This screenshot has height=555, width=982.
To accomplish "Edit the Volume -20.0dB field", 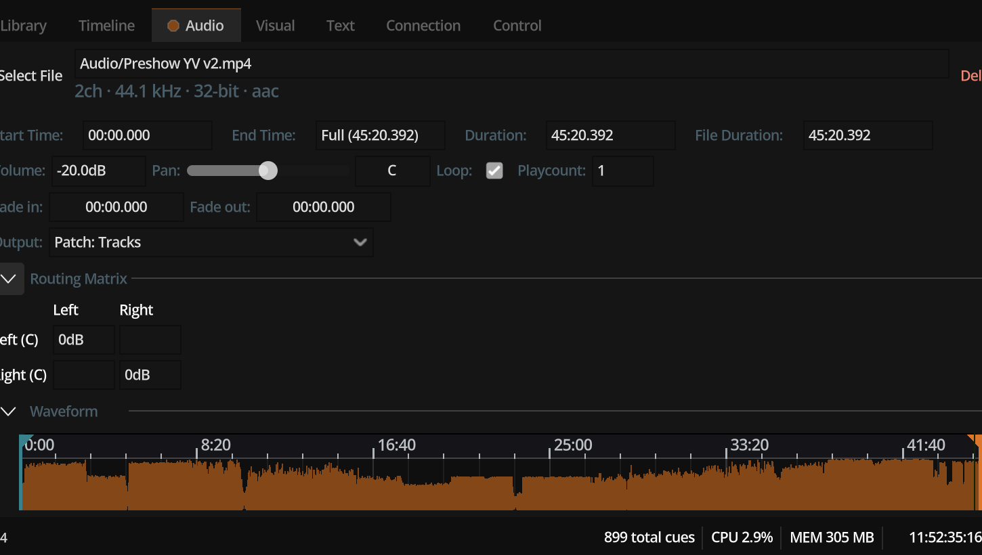I will 99,171.
